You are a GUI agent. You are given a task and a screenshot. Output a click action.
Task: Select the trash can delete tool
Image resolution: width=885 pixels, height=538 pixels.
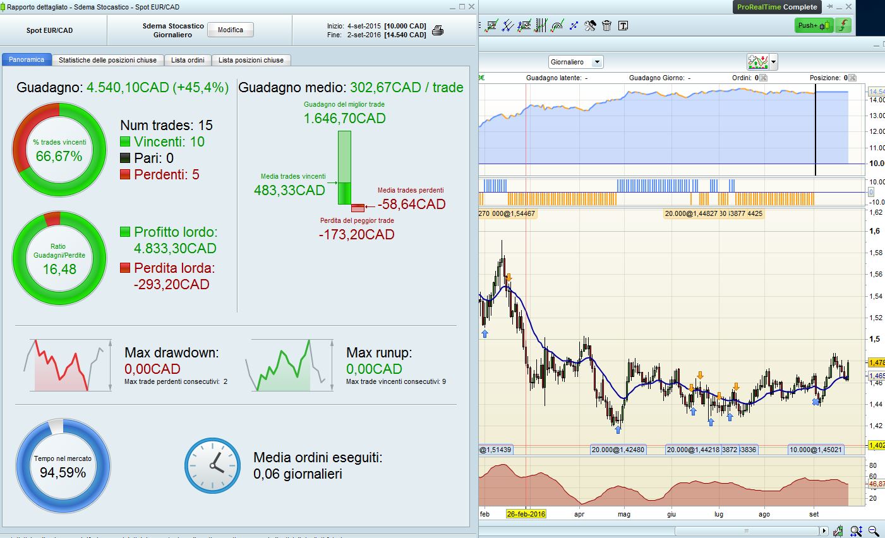(x=606, y=26)
